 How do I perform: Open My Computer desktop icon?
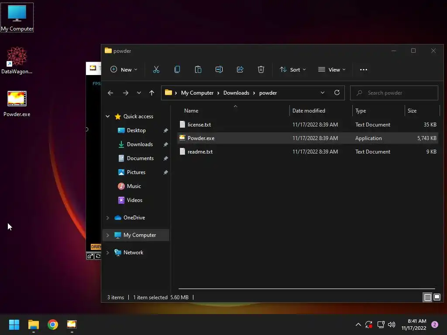17,17
